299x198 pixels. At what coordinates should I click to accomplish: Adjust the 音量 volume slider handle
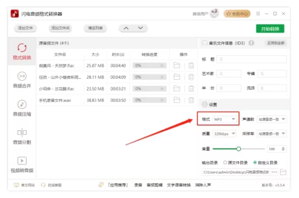click(x=239, y=149)
